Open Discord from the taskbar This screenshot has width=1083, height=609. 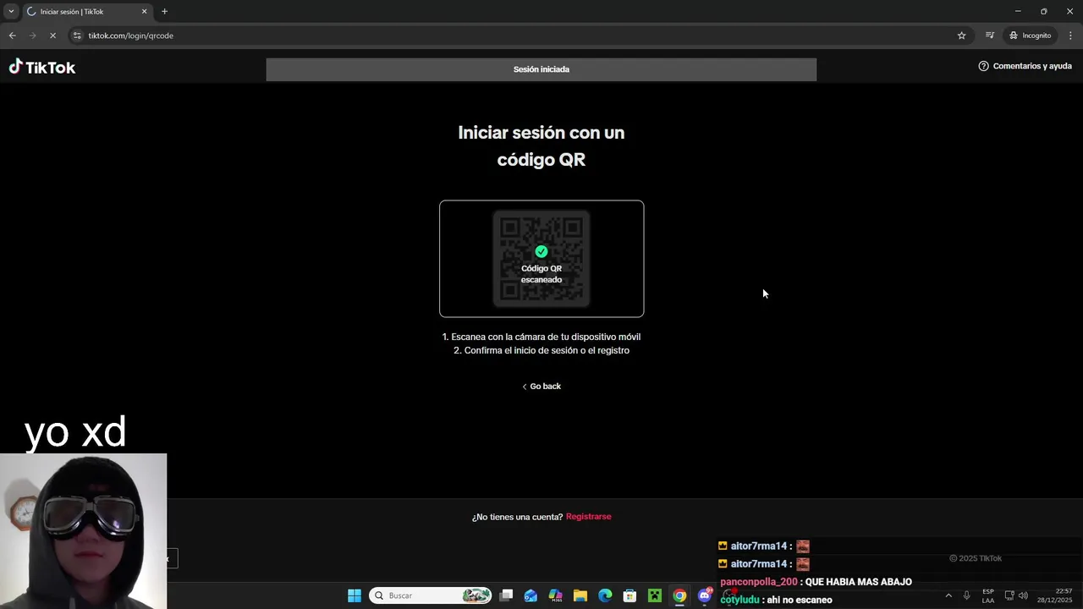(x=704, y=595)
